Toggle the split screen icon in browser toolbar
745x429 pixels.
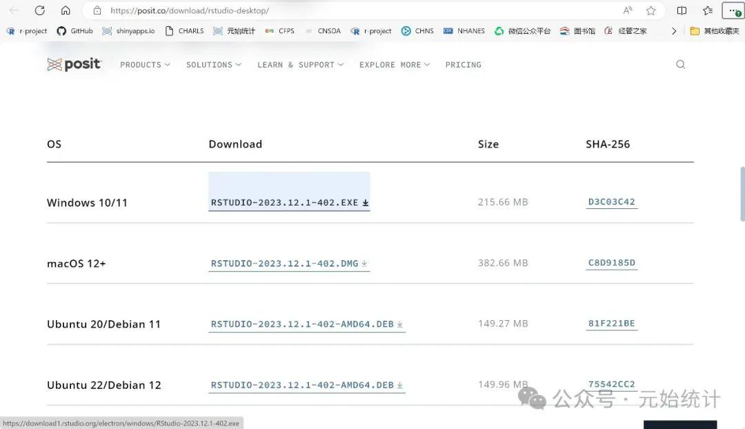tap(682, 10)
